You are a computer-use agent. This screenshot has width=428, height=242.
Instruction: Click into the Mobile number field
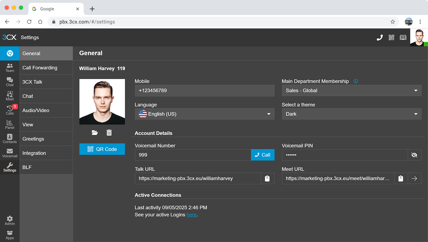pos(204,90)
